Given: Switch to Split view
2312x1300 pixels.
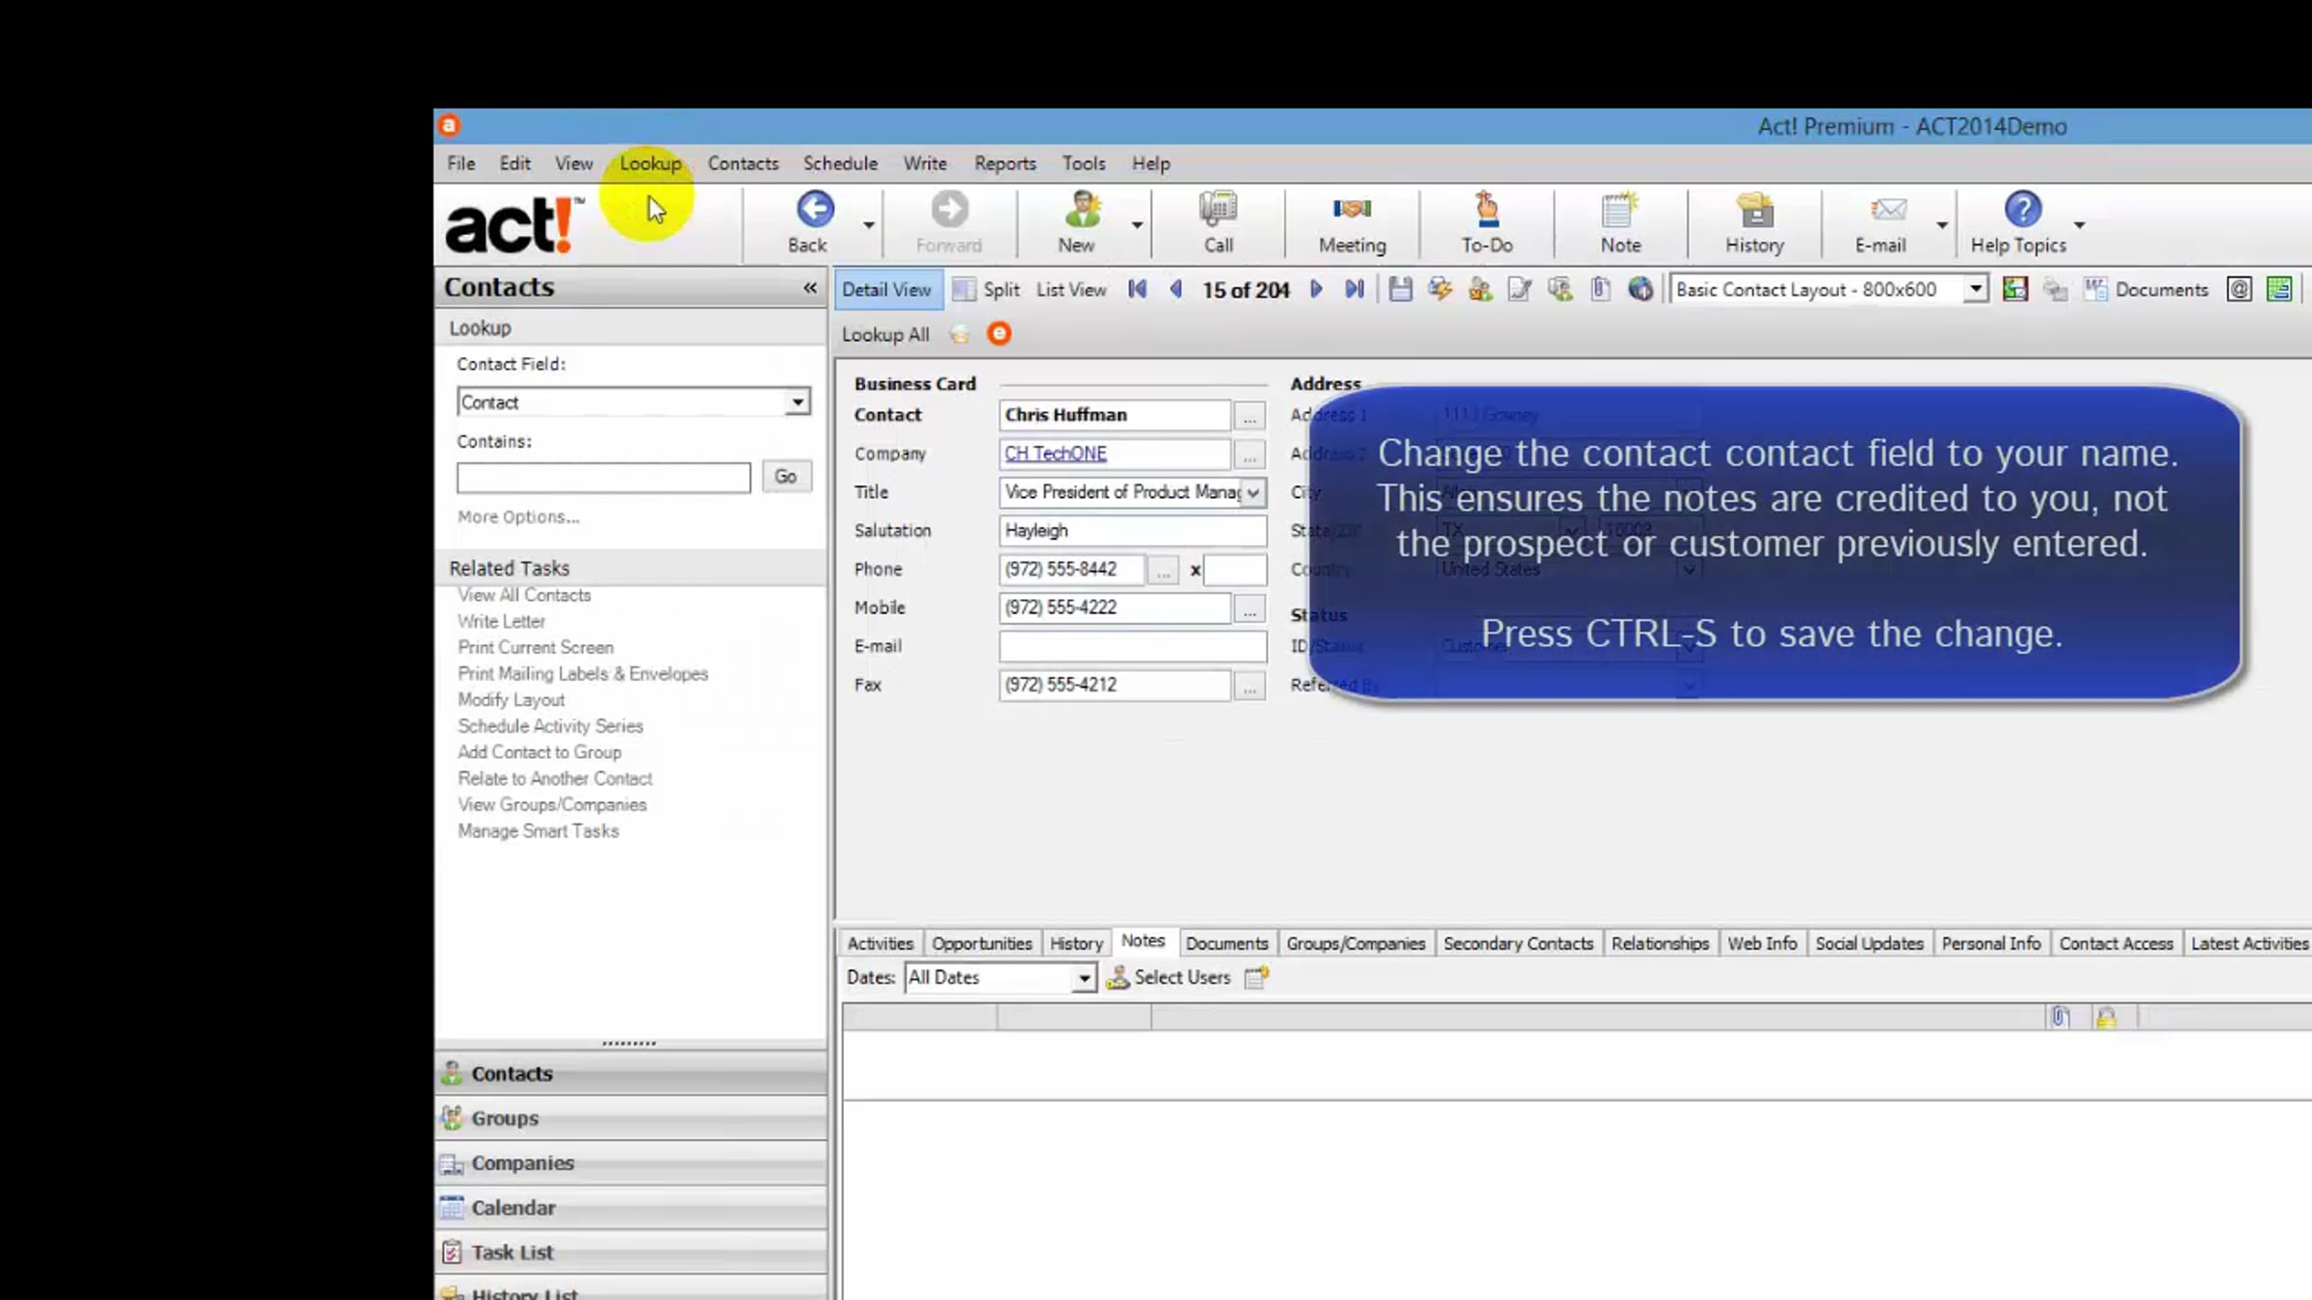Looking at the screenshot, I should (985, 289).
